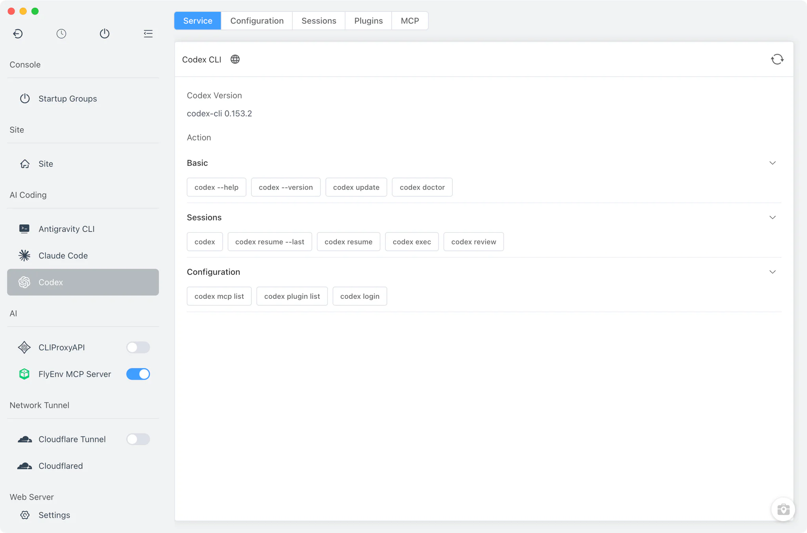Open the MCP tab
807x533 pixels.
(410, 21)
